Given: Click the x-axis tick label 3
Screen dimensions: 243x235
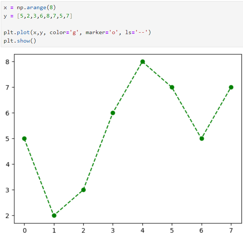Looking at the screenshot, I should (113, 231).
